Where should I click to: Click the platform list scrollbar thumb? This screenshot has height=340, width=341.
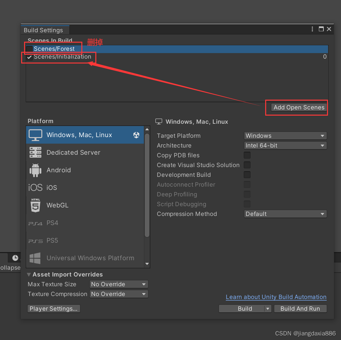(147, 185)
